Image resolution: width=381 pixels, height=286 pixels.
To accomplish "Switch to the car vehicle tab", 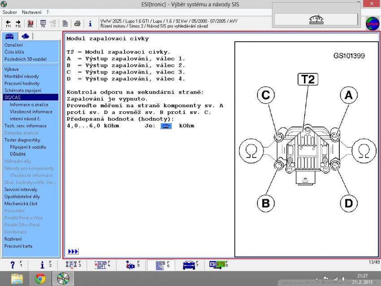I will [x=9, y=36].
